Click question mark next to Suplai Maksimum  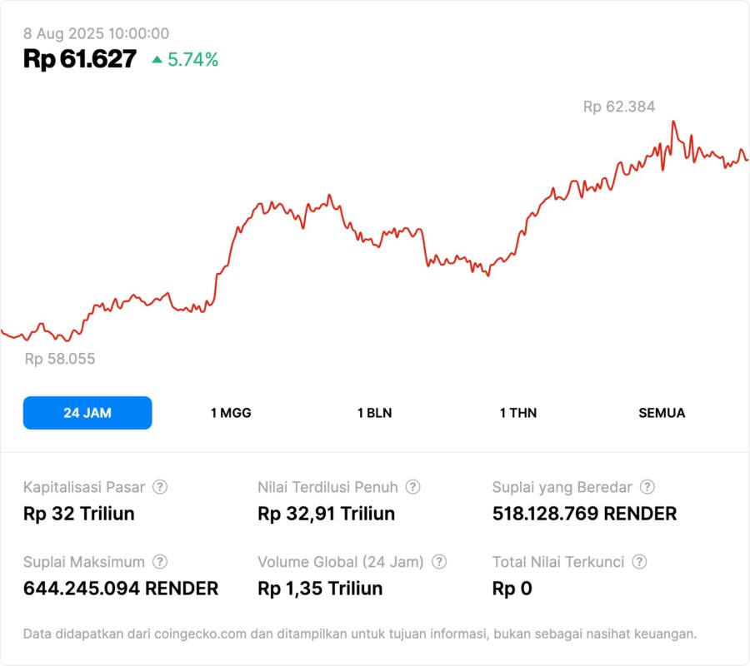(x=160, y=562)
